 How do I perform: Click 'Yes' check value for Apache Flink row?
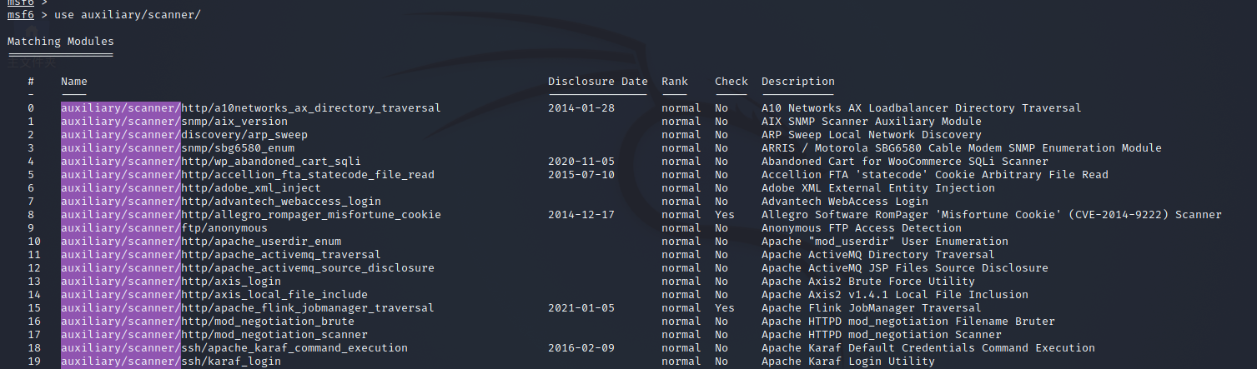tap(725, 308)
